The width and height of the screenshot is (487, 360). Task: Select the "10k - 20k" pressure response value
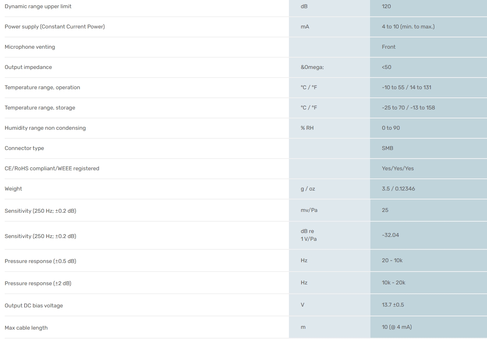(393, 283)
